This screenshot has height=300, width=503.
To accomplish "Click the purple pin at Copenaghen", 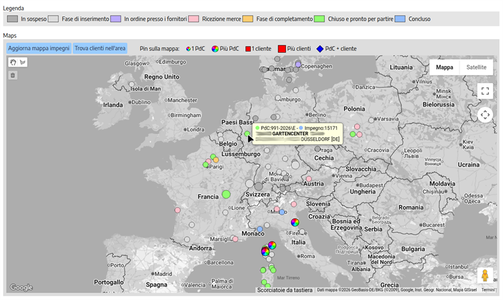I will [298, 65].
